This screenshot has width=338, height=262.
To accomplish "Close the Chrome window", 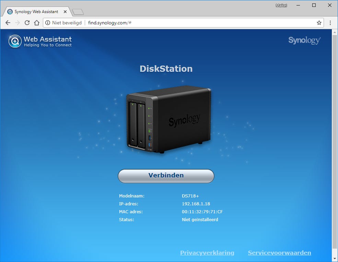I will (x=330, y=5).
